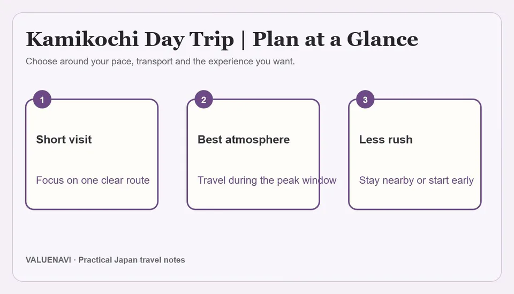Click 'Focus on one clear route' text
Viewport: 514px width, 294px height.
click(93, 180)
